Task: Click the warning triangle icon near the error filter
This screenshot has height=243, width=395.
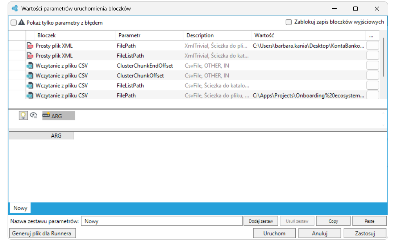Action: click(x=22, y=22)
